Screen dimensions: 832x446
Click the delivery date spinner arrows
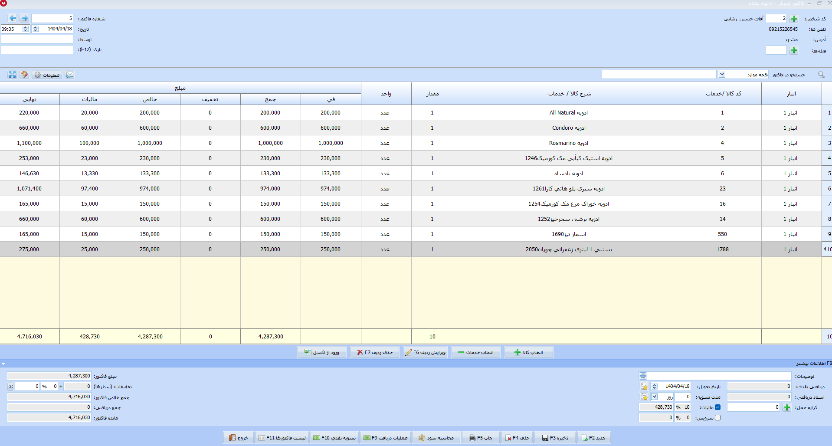[x=655, y=386]
